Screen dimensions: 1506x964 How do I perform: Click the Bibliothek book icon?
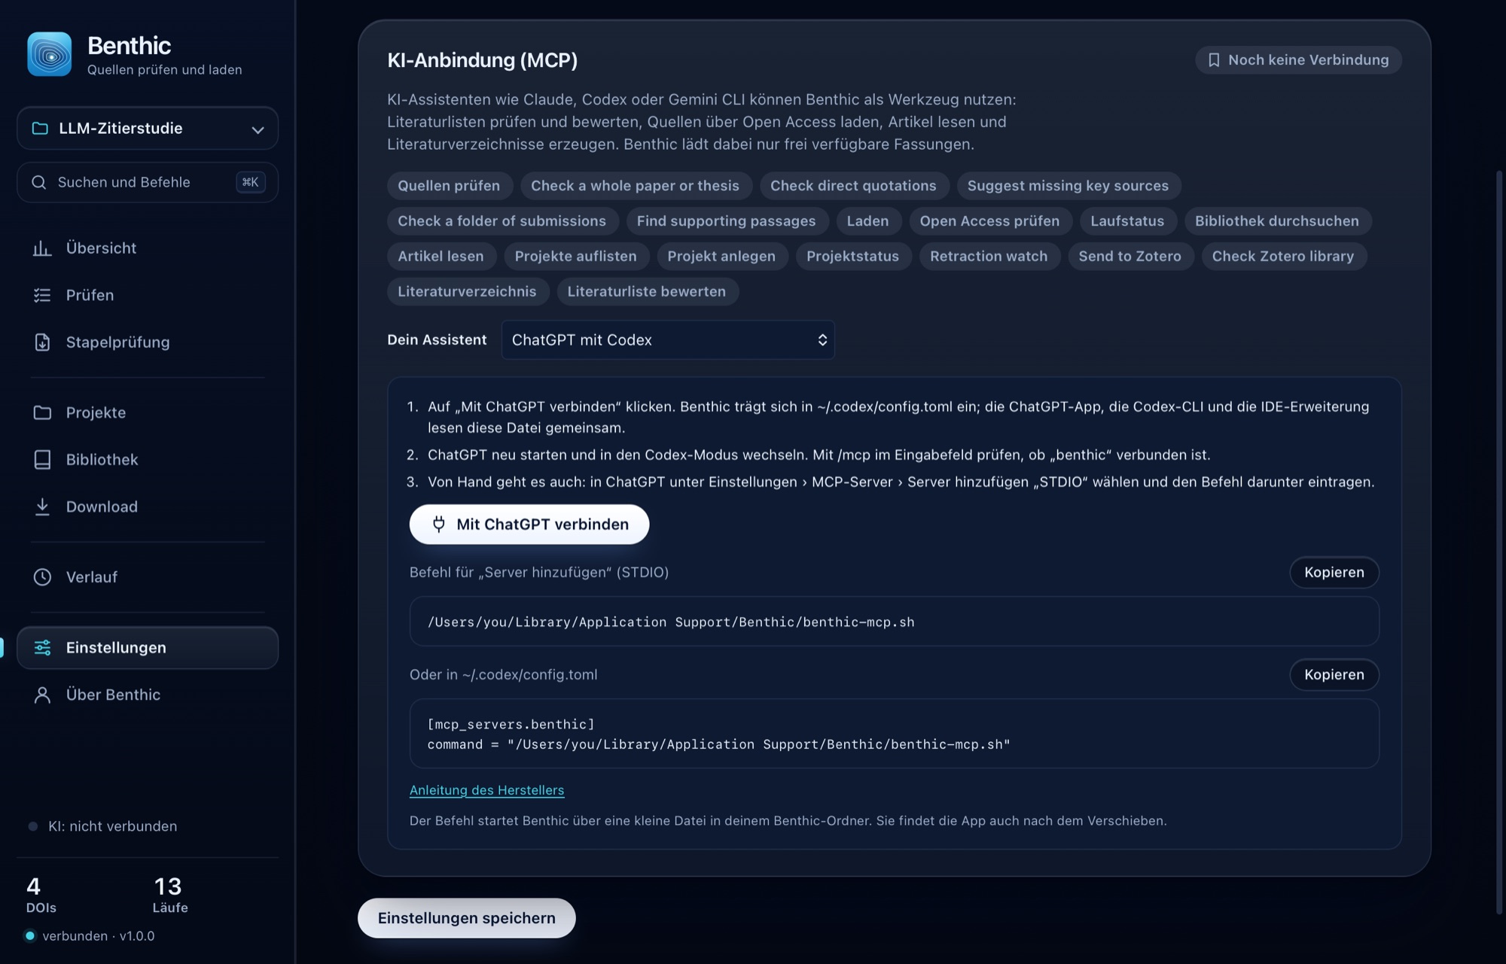tap(42, 460)
